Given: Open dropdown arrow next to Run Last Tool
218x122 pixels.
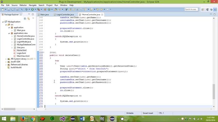Looking at the screenshot, I should tap(42, 9).
